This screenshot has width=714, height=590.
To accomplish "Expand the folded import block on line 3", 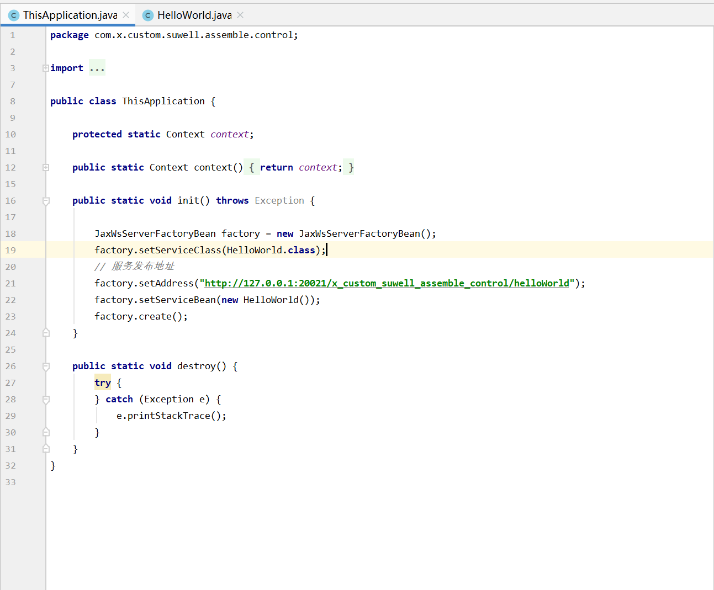I will coord(46,68).
